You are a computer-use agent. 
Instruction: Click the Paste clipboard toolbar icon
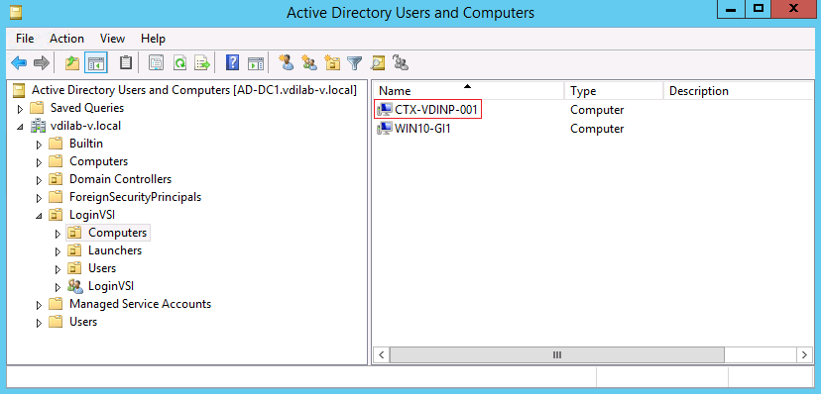(x=126, y=63)
